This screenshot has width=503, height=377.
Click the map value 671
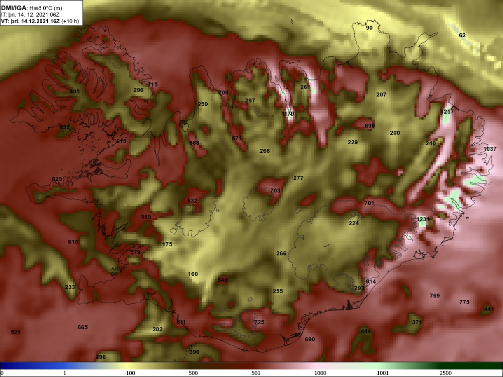(x=236, y=138)
